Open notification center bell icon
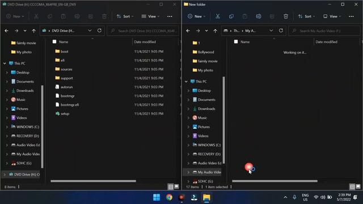Viewport: 363px width, 204px height. (356, 197)
